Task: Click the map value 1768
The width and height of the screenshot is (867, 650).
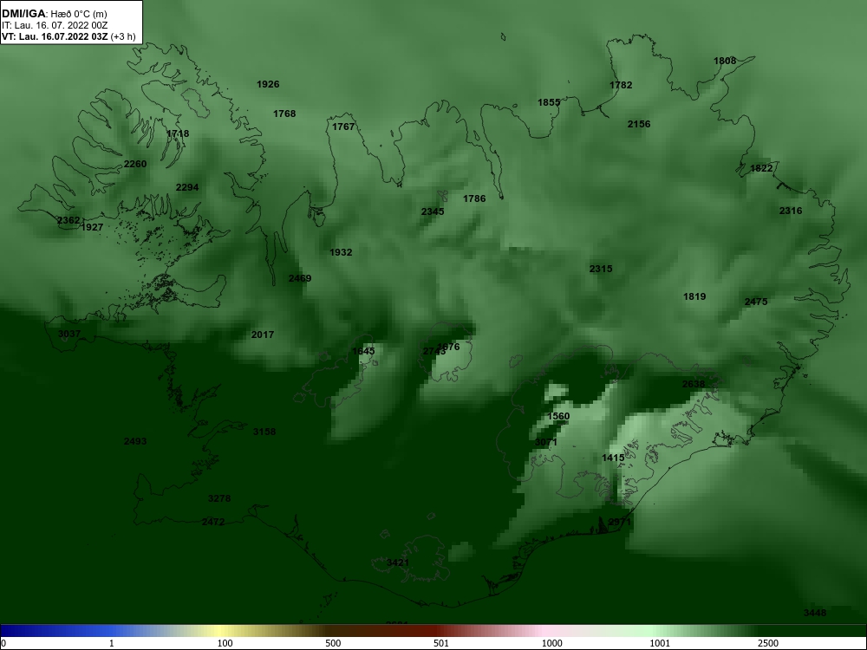Action: pos(284,114)
